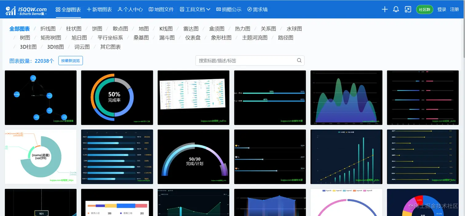Open the blue node relationship graph thumbnail
The height and width of the screenshot is (216, 465).
coord(41,98)
